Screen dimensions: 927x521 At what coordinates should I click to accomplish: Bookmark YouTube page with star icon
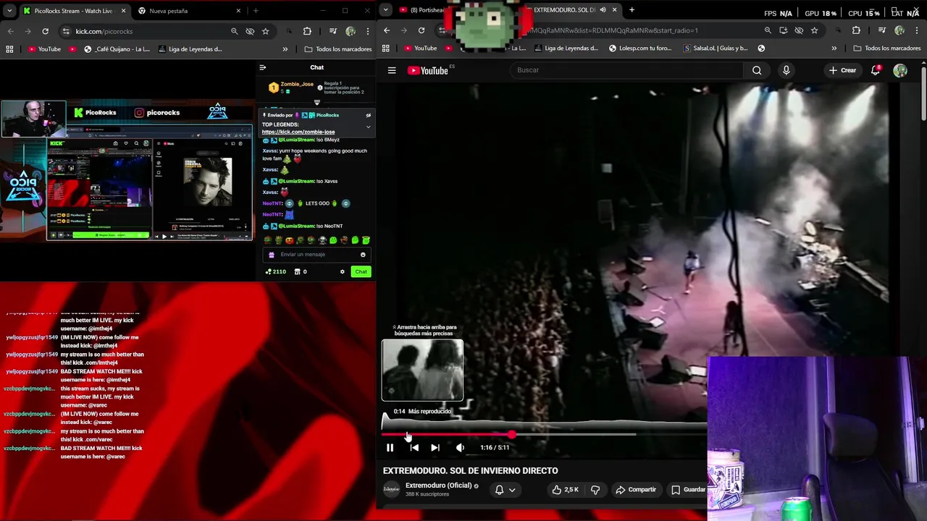click(x=815, y=30)
